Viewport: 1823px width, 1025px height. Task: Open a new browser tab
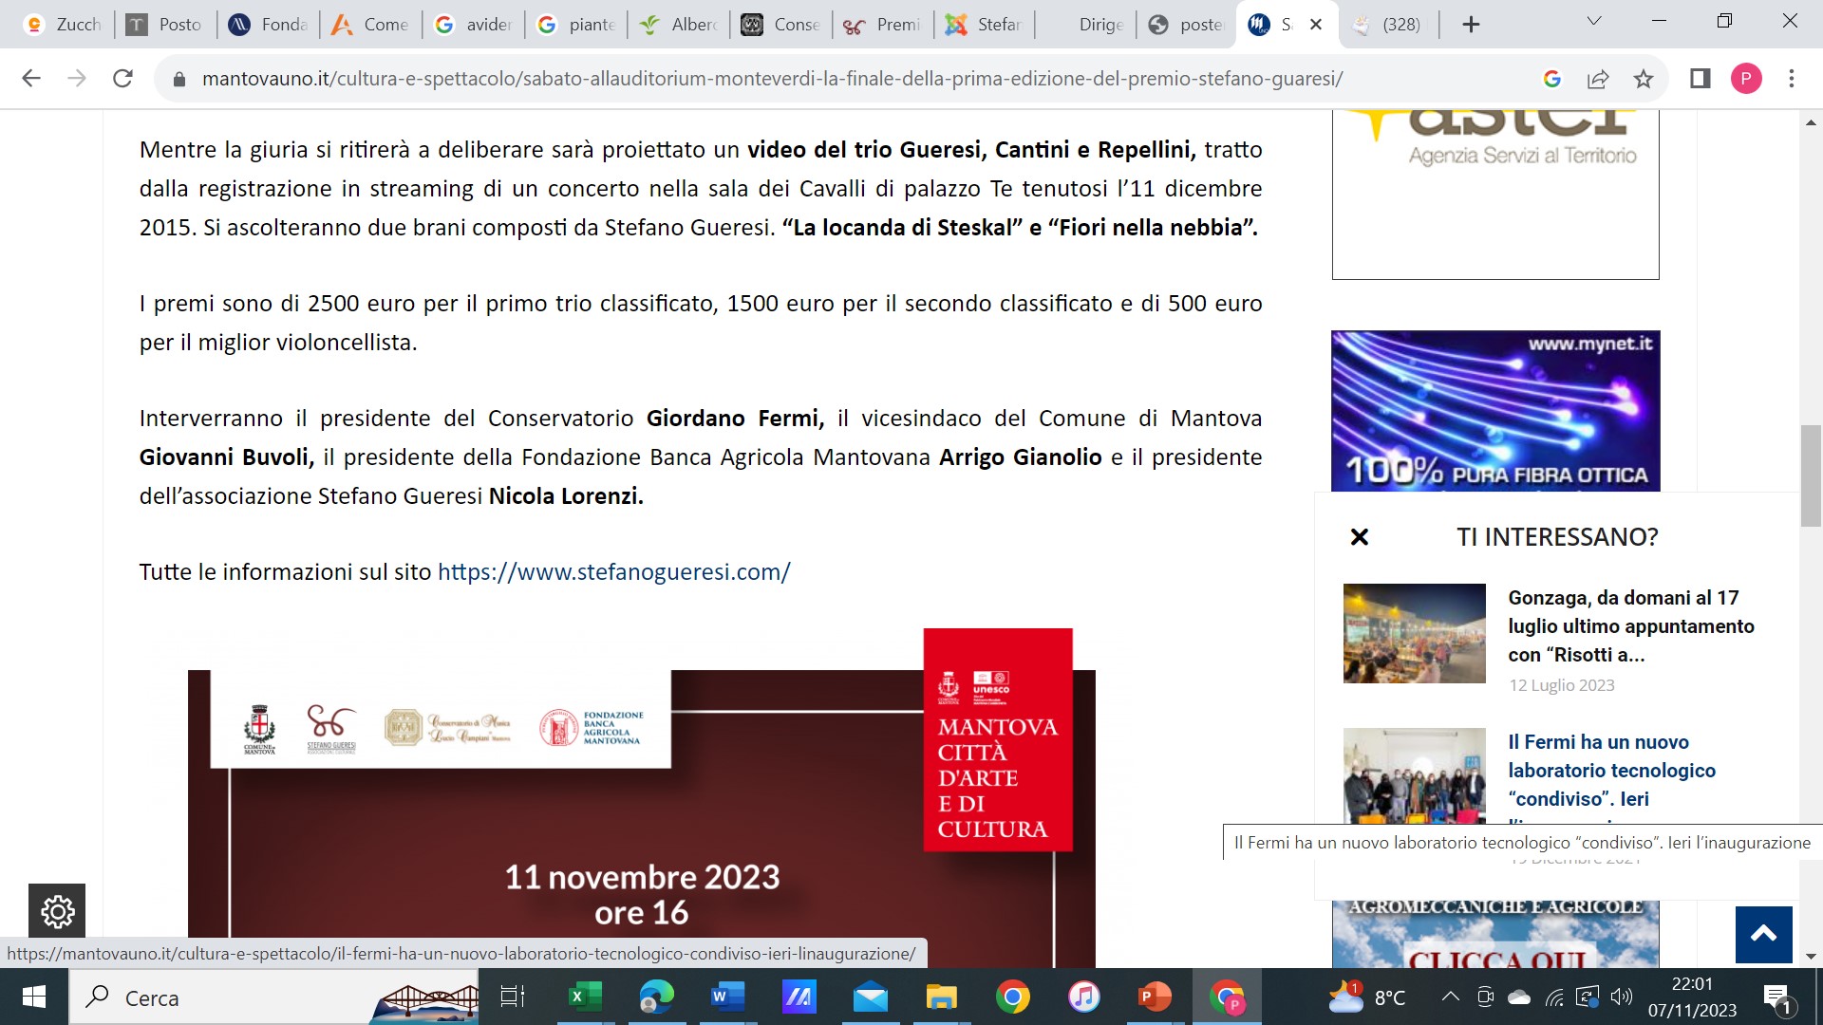[x=1471, y=25]
